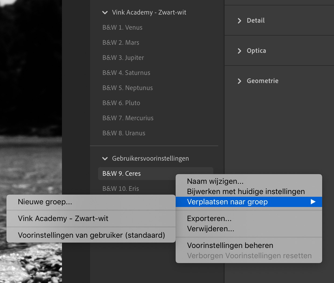Select the B&W 1. Venus preset
334x283 pixels.
122,27
